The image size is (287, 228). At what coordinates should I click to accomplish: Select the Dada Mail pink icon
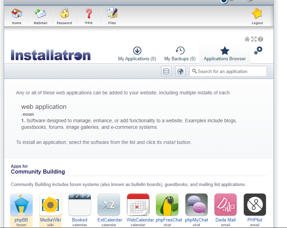tap(226, 205)
